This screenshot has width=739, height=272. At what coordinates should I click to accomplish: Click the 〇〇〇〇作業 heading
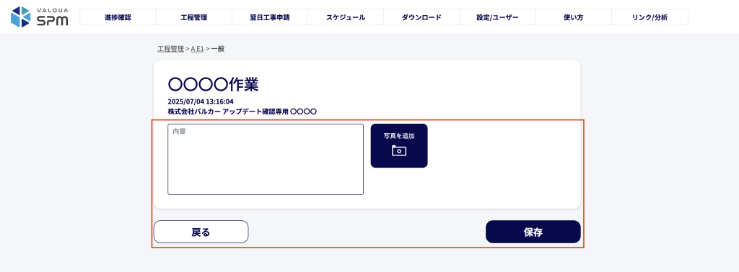pyautogui.click(x=213, y=85)
